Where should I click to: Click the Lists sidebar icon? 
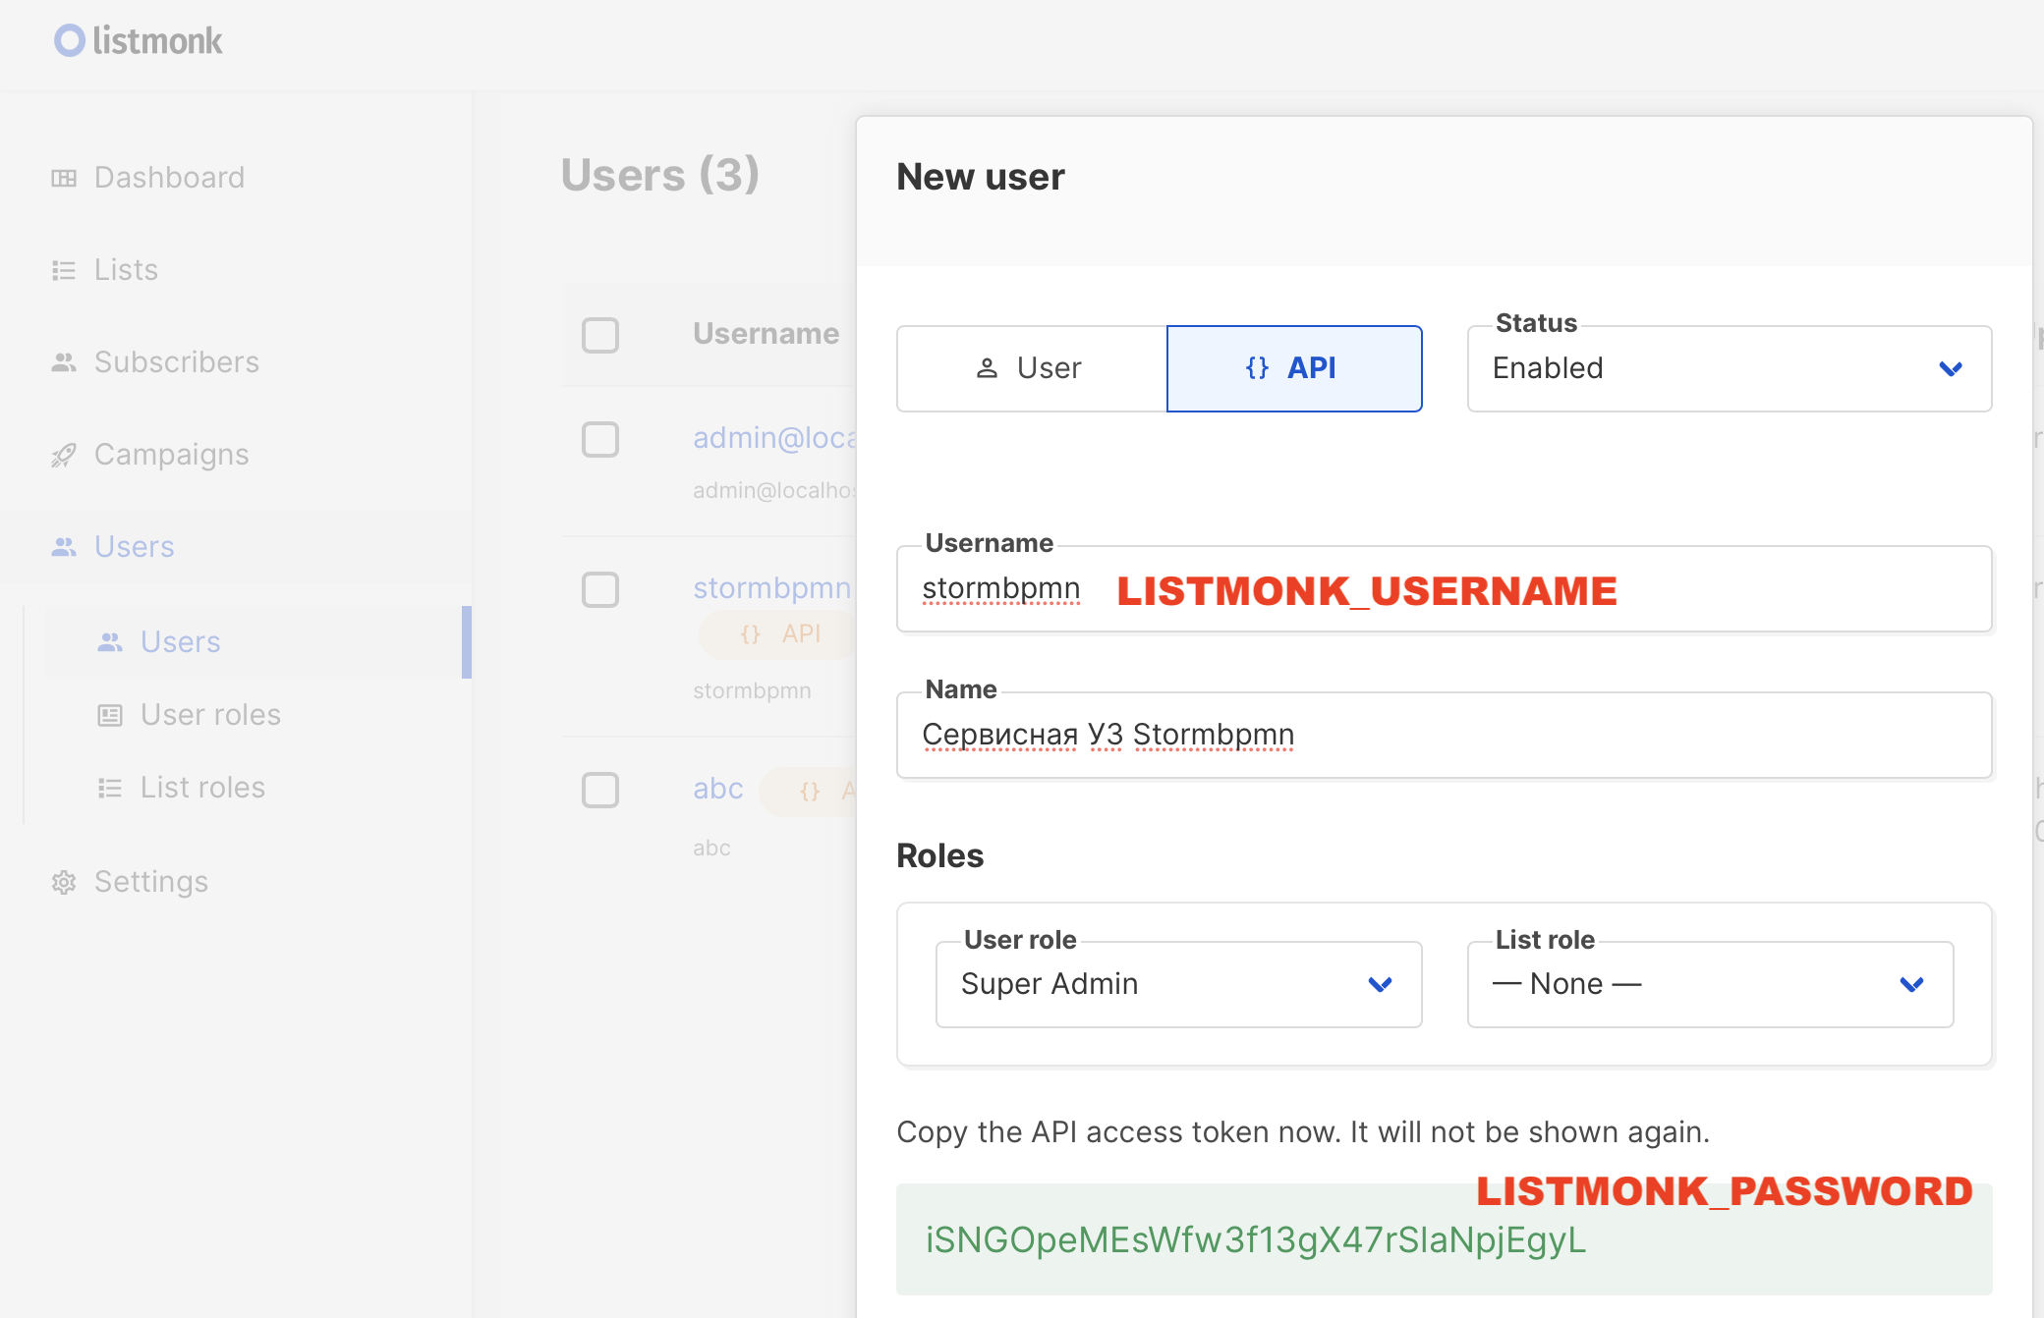64,270
